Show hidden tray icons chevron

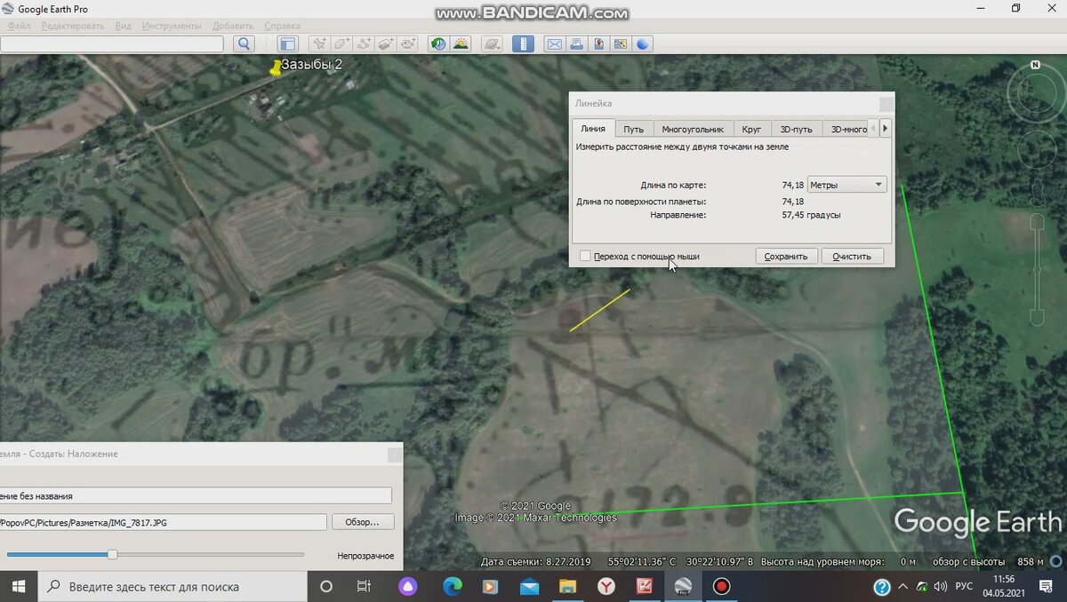coord(903,586)
